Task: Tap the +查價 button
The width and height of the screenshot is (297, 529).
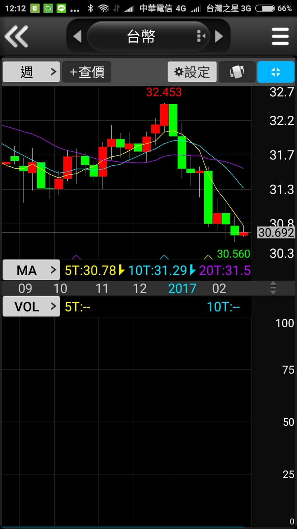Action: pos(87,72)
